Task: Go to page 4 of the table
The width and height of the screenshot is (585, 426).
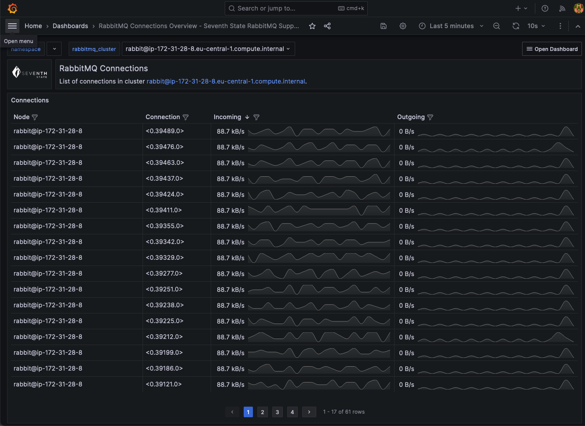Action: click(x=292, y=412)
